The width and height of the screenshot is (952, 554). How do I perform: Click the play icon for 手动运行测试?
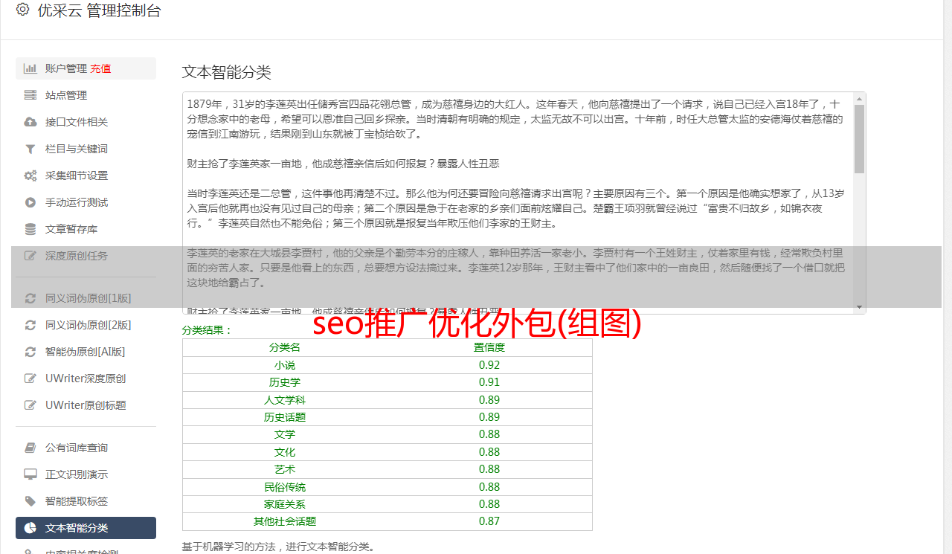[30, 202]
